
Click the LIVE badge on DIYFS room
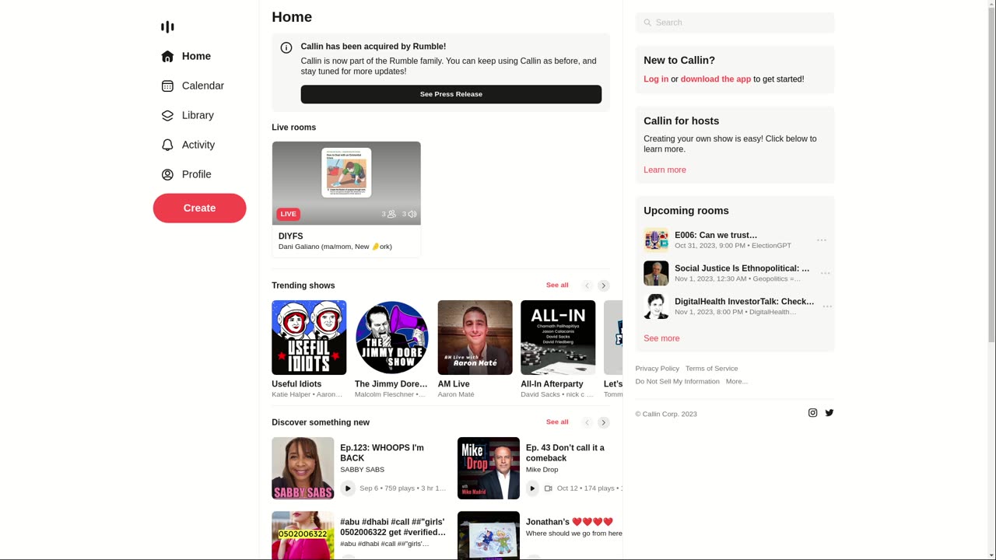(288, 214)
